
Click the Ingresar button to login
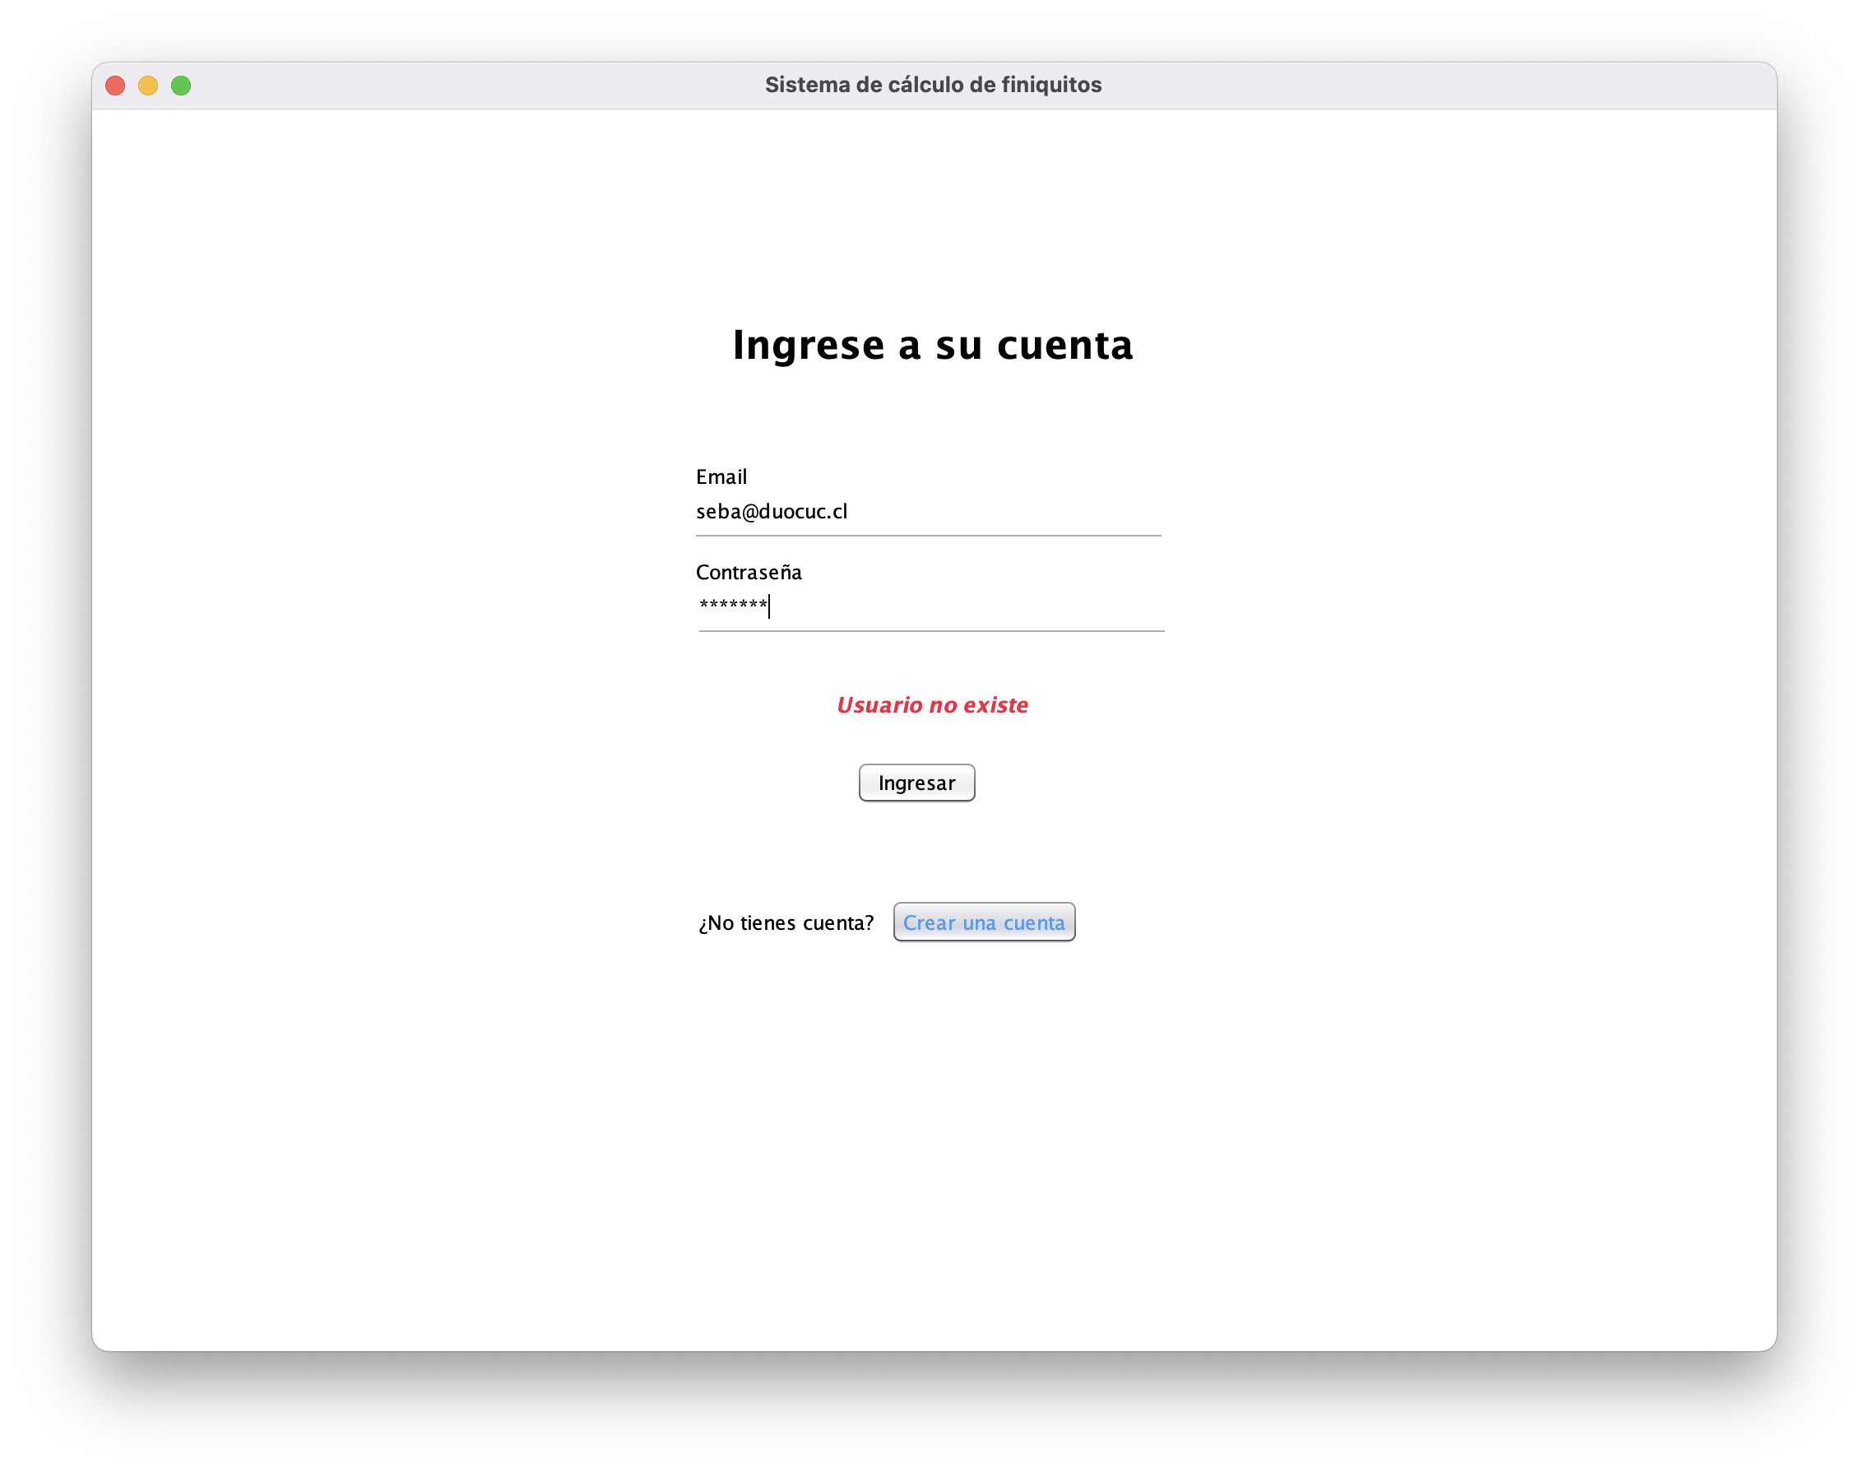(916, 783)
